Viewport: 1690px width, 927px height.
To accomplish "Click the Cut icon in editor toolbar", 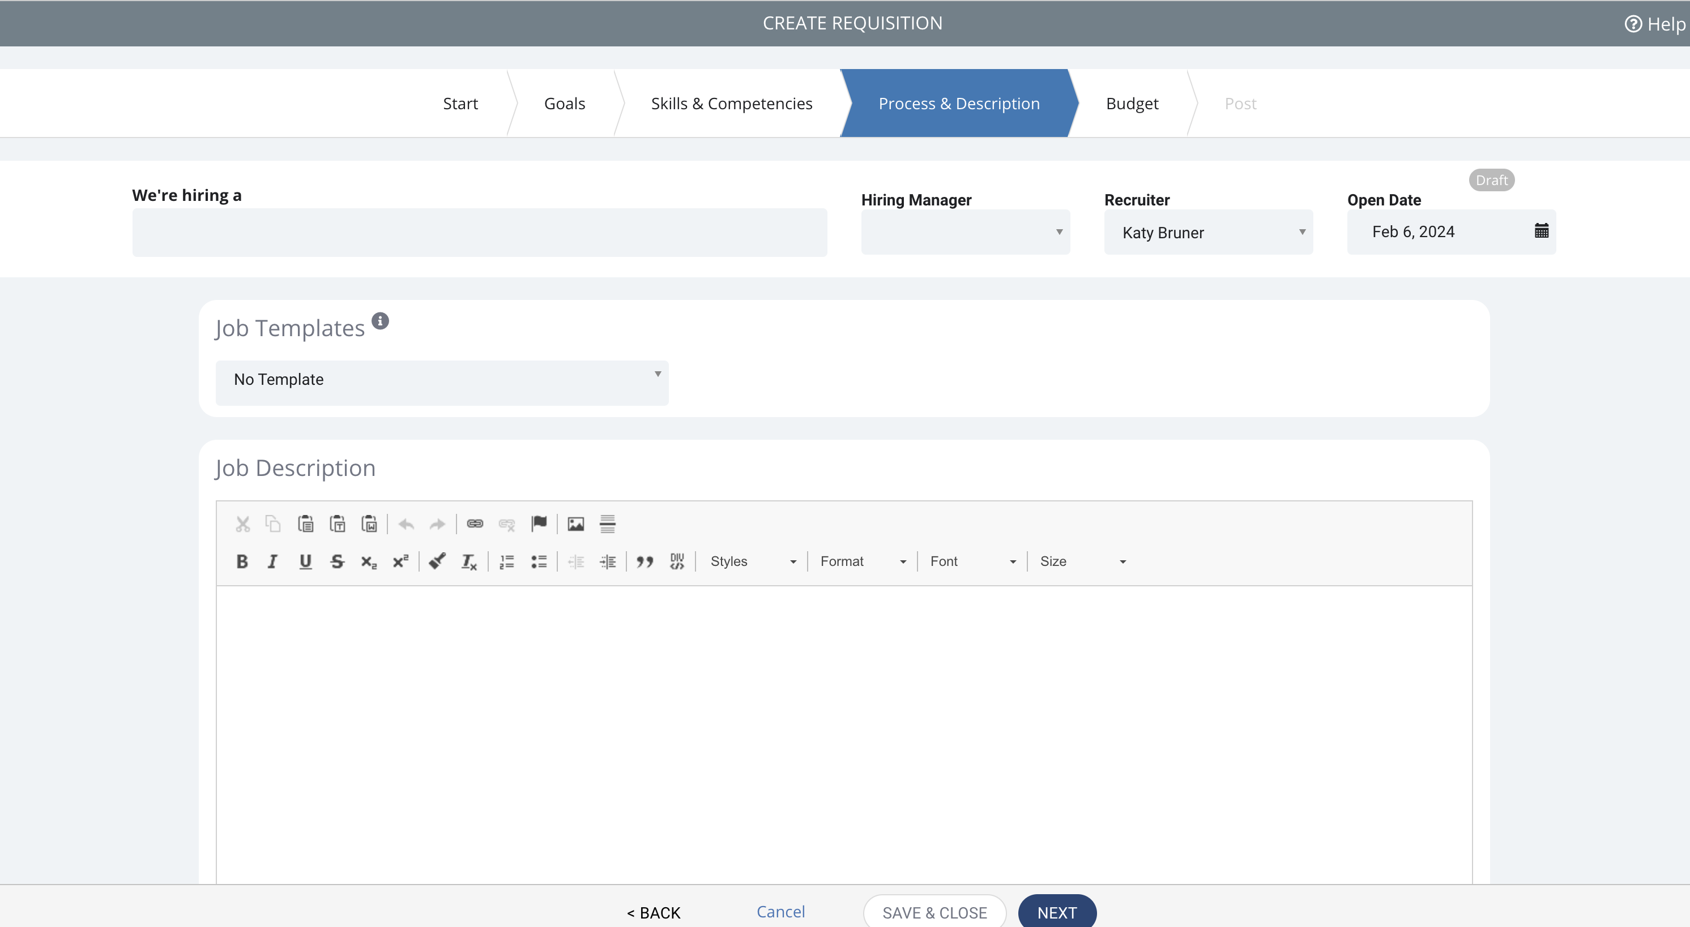I will tap(243, 524).
